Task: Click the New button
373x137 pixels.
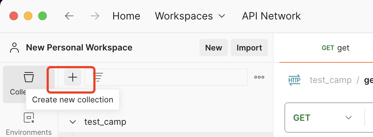Action: [x=214, y=48]
